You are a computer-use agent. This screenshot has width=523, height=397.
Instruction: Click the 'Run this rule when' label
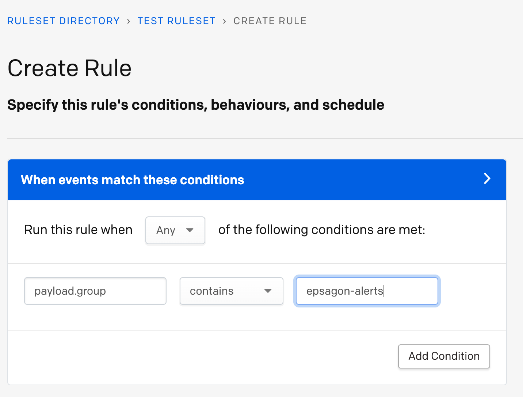coord(78,230)
